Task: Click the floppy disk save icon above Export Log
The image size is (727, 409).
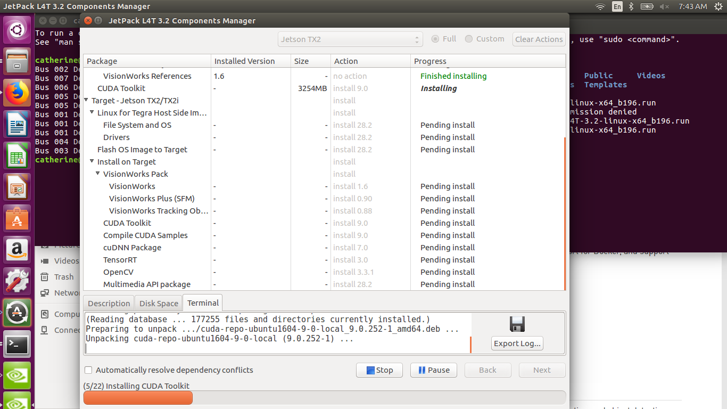Action: tap(517, 324)
